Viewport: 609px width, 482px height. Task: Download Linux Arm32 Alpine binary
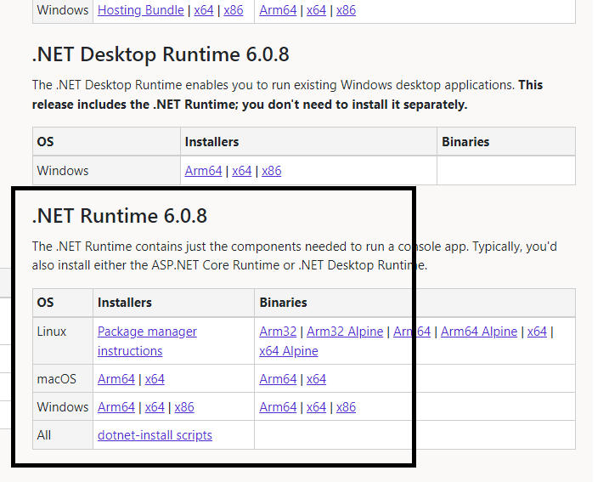345,332
